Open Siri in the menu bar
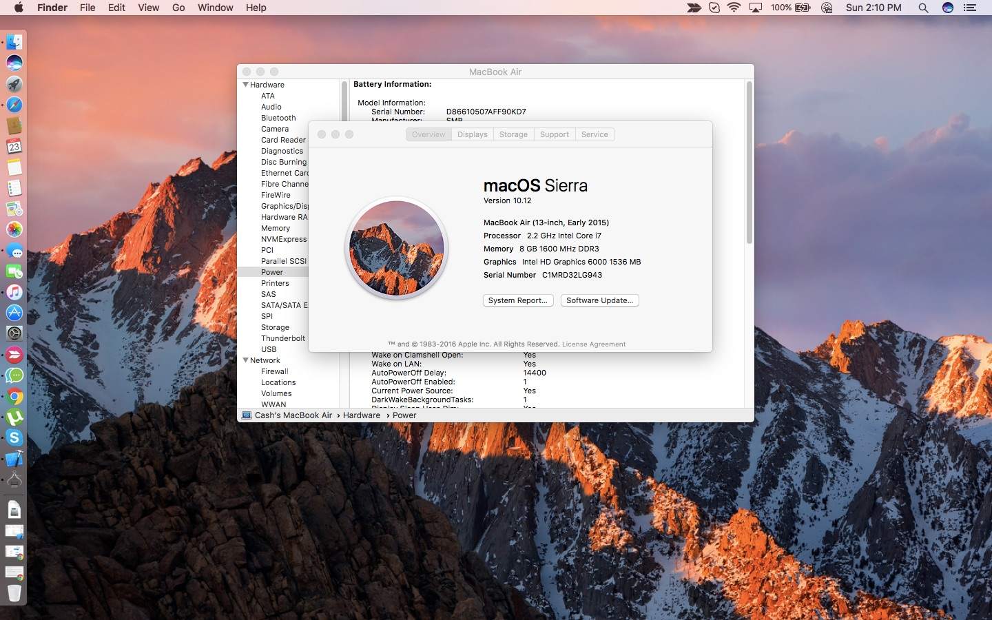 tap(948, 8)
